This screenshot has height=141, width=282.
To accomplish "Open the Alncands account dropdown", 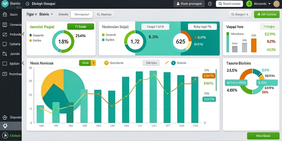I will click(x=269, y=4).
